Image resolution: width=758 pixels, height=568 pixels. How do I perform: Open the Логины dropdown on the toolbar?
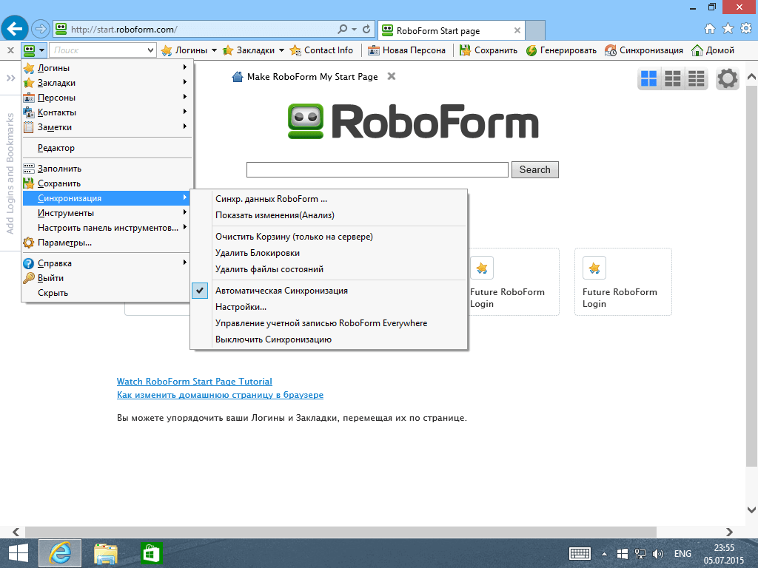click(x=187, y=51)
